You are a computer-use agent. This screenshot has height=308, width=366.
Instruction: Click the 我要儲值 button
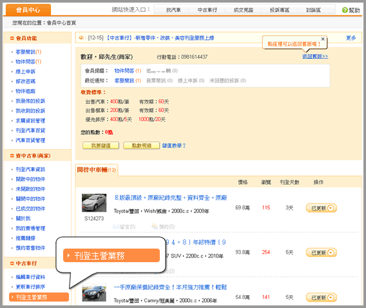[x=101, y=145]
